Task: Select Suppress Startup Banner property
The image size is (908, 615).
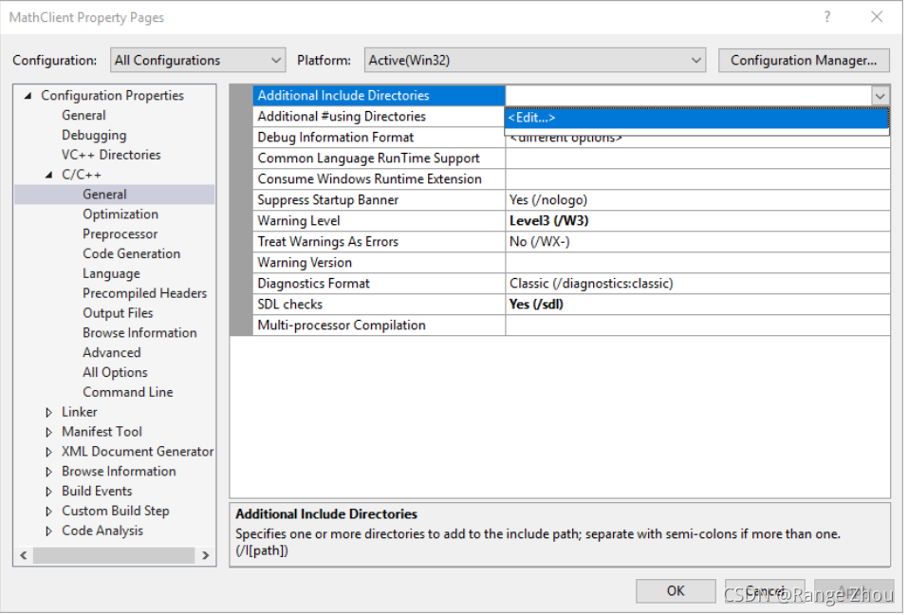Action: click(380, 200)
